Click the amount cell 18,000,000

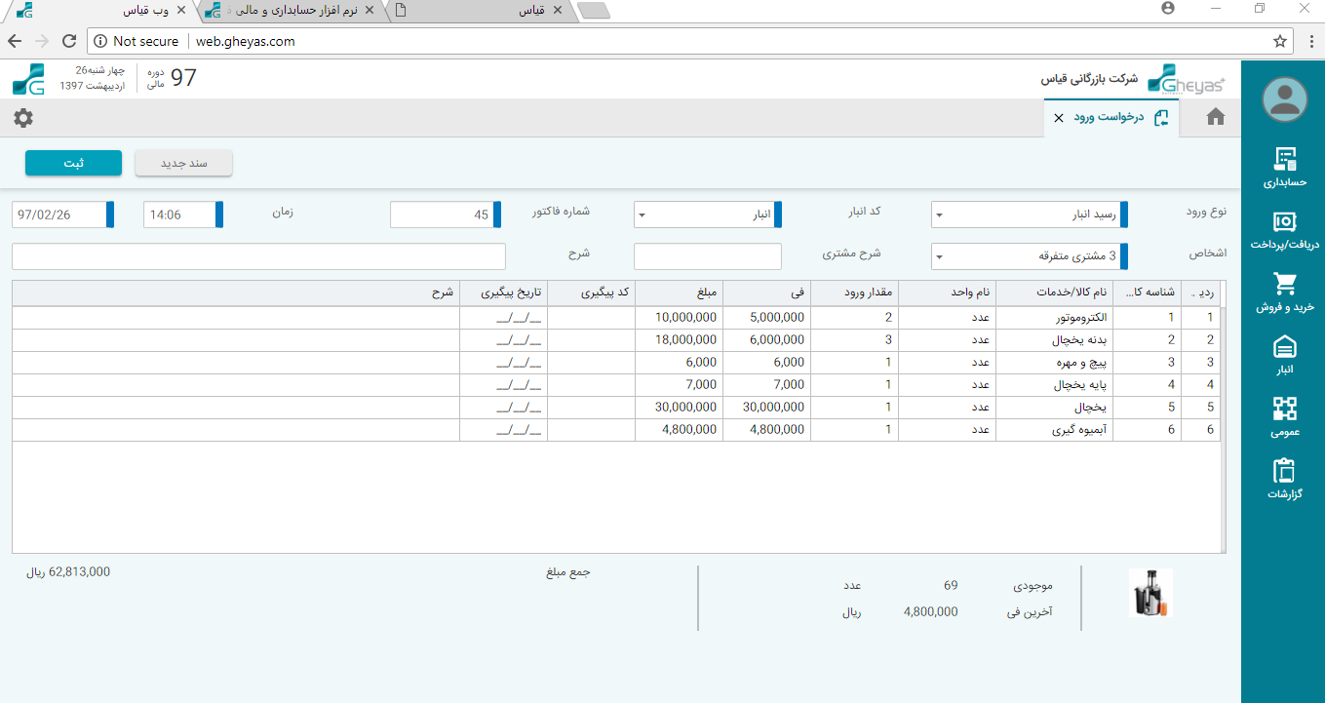point(679,340)
